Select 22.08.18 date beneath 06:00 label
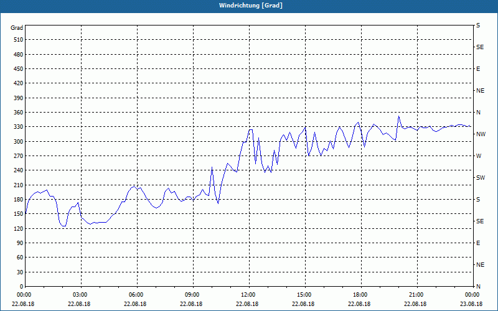Viewport: 498px width, 311px height. (135, 304)
